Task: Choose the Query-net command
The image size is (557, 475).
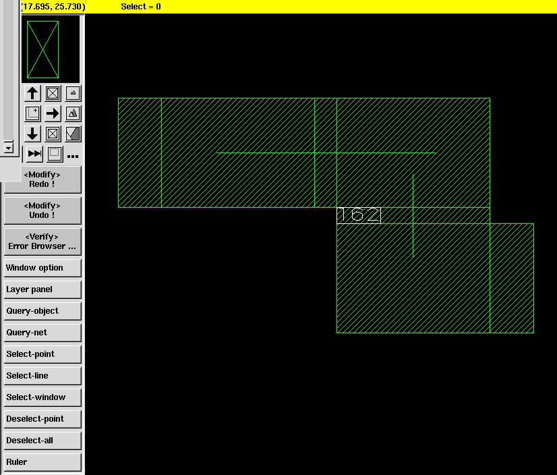Action: pos(42,333)
